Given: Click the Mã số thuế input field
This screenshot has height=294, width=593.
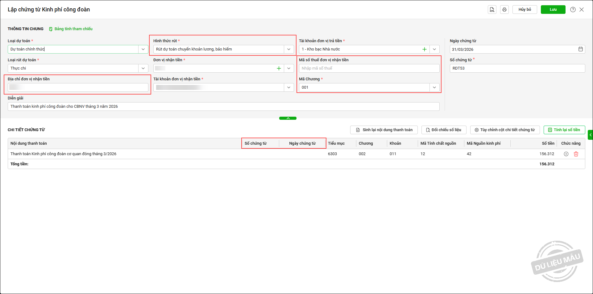Looking at the screenshot, I should (x=369, y=68).
